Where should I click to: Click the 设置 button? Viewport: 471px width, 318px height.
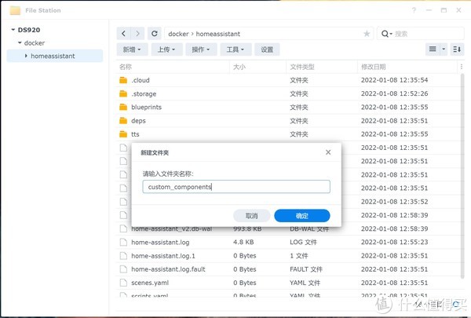(x=267, y=49)
